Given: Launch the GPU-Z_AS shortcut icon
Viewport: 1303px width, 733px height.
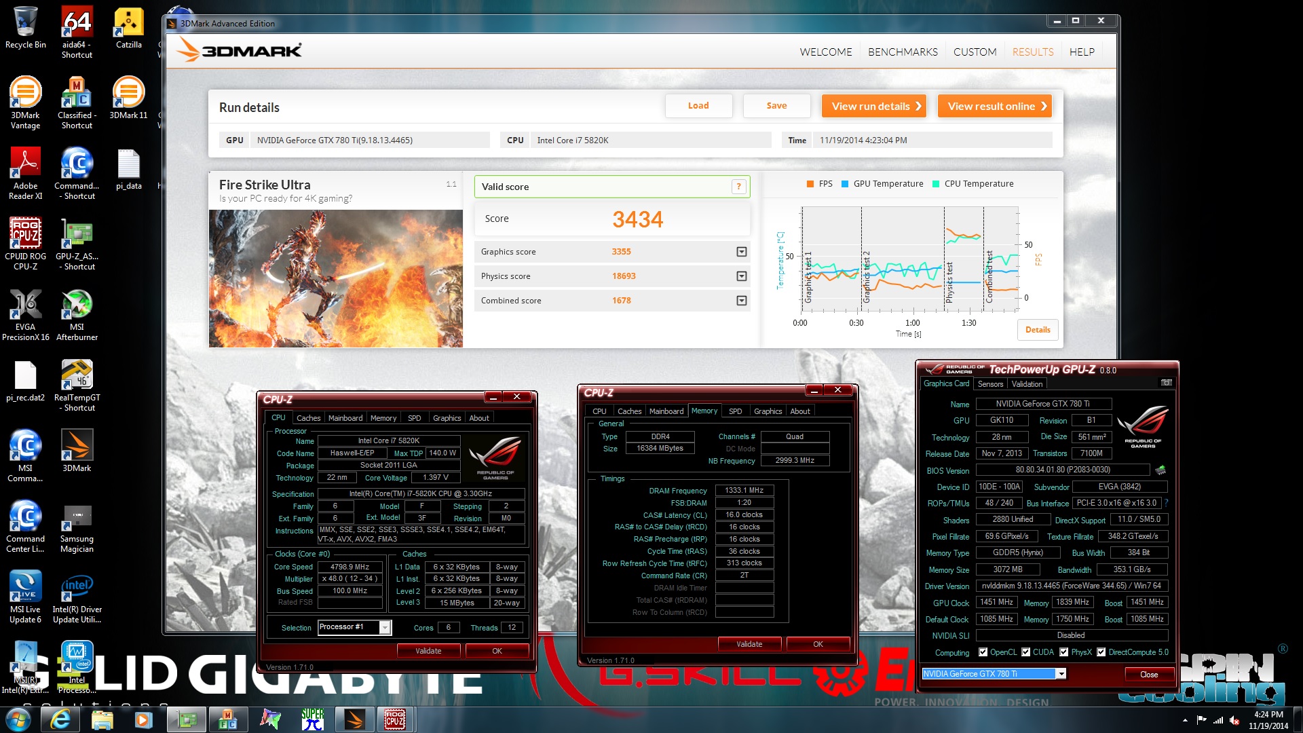Looking at the screenshot, I should click(x=77, y=244).
